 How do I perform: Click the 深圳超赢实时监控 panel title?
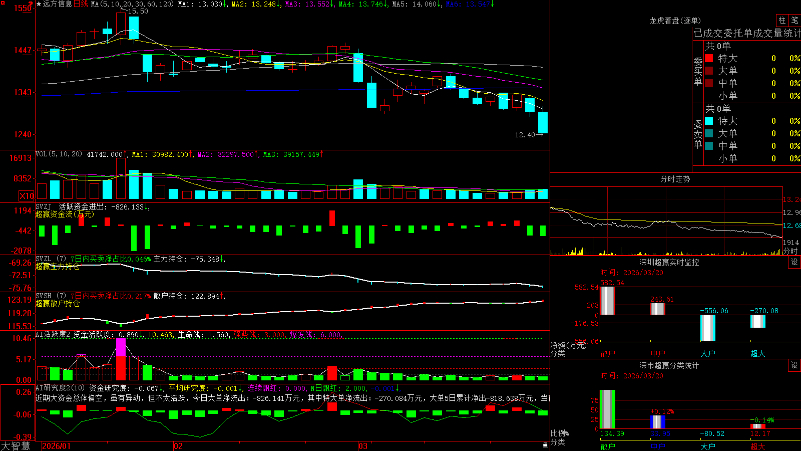(669, 262)
